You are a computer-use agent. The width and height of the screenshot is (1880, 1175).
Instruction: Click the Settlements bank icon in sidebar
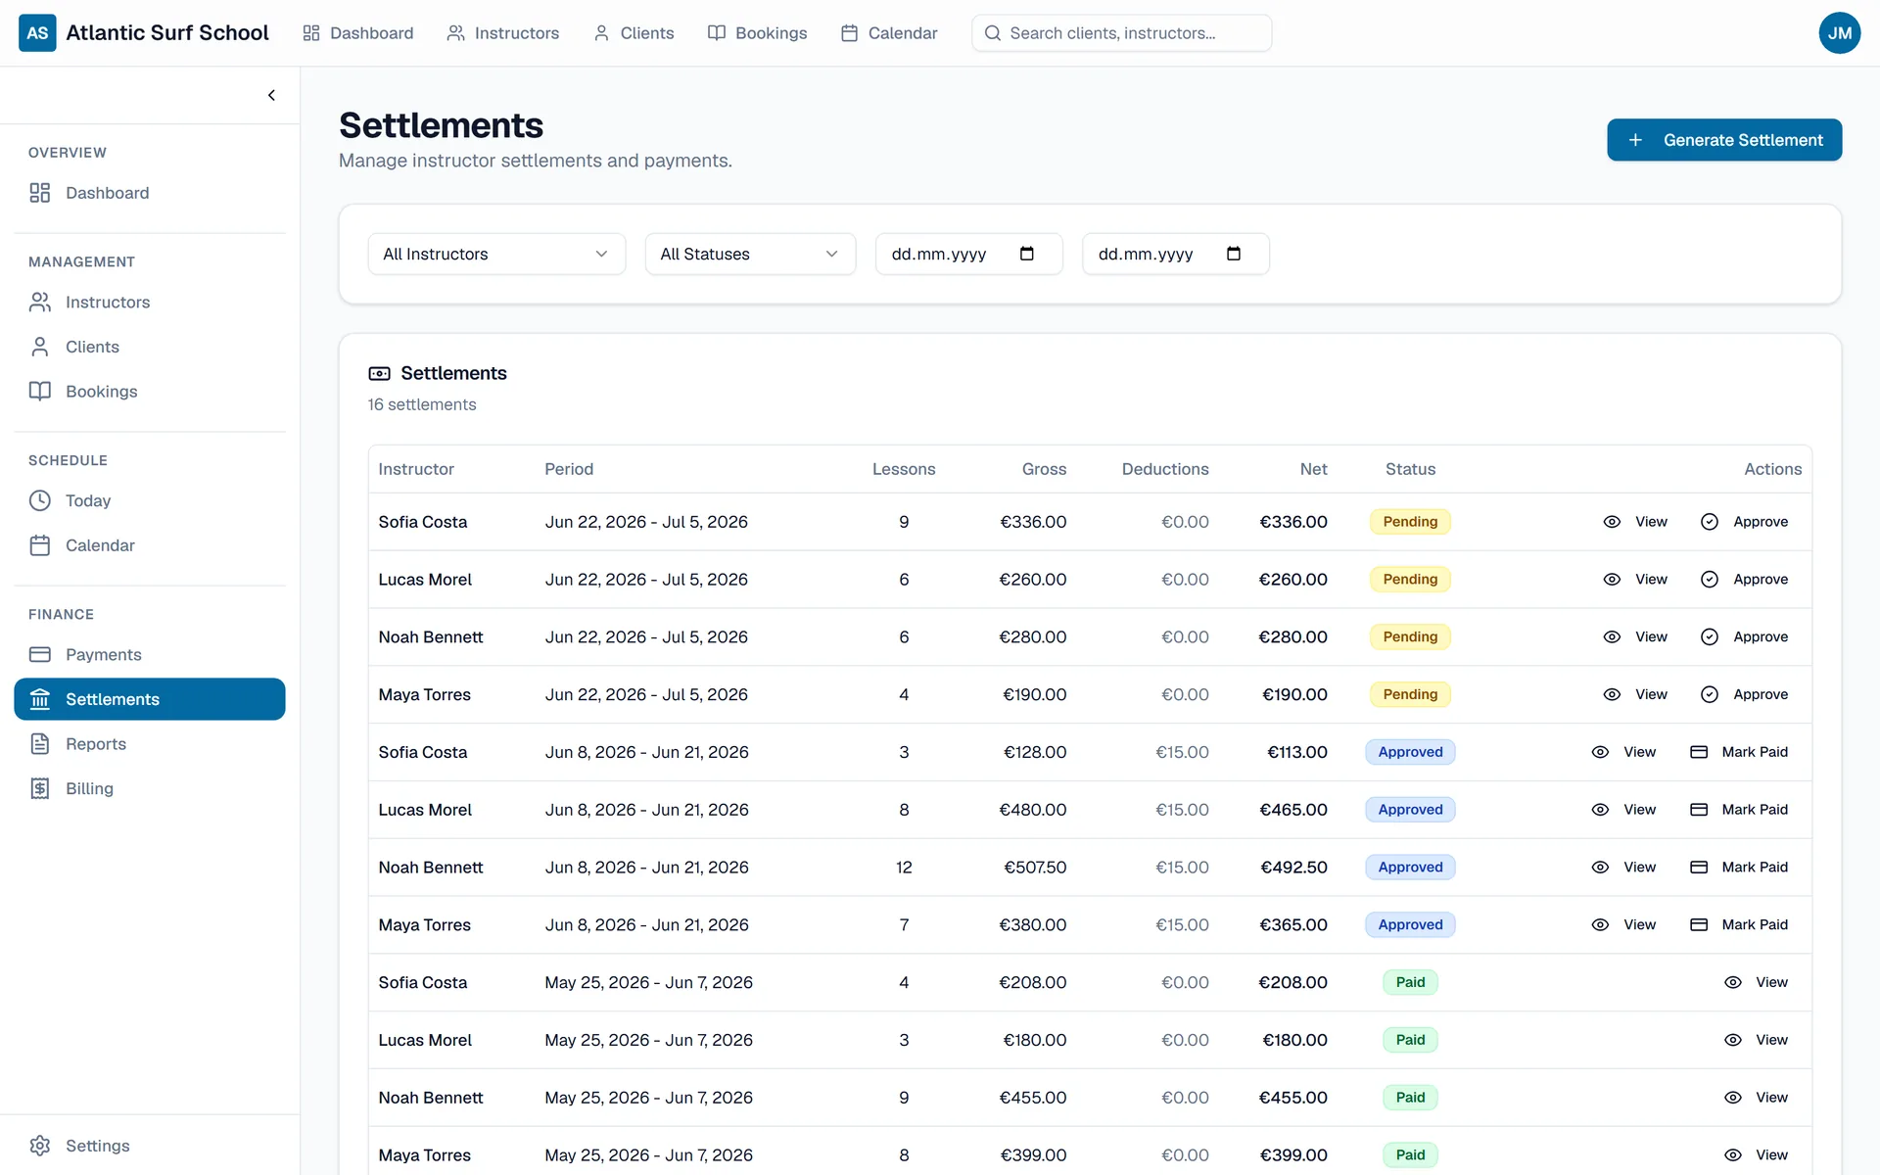pos(40,699)
